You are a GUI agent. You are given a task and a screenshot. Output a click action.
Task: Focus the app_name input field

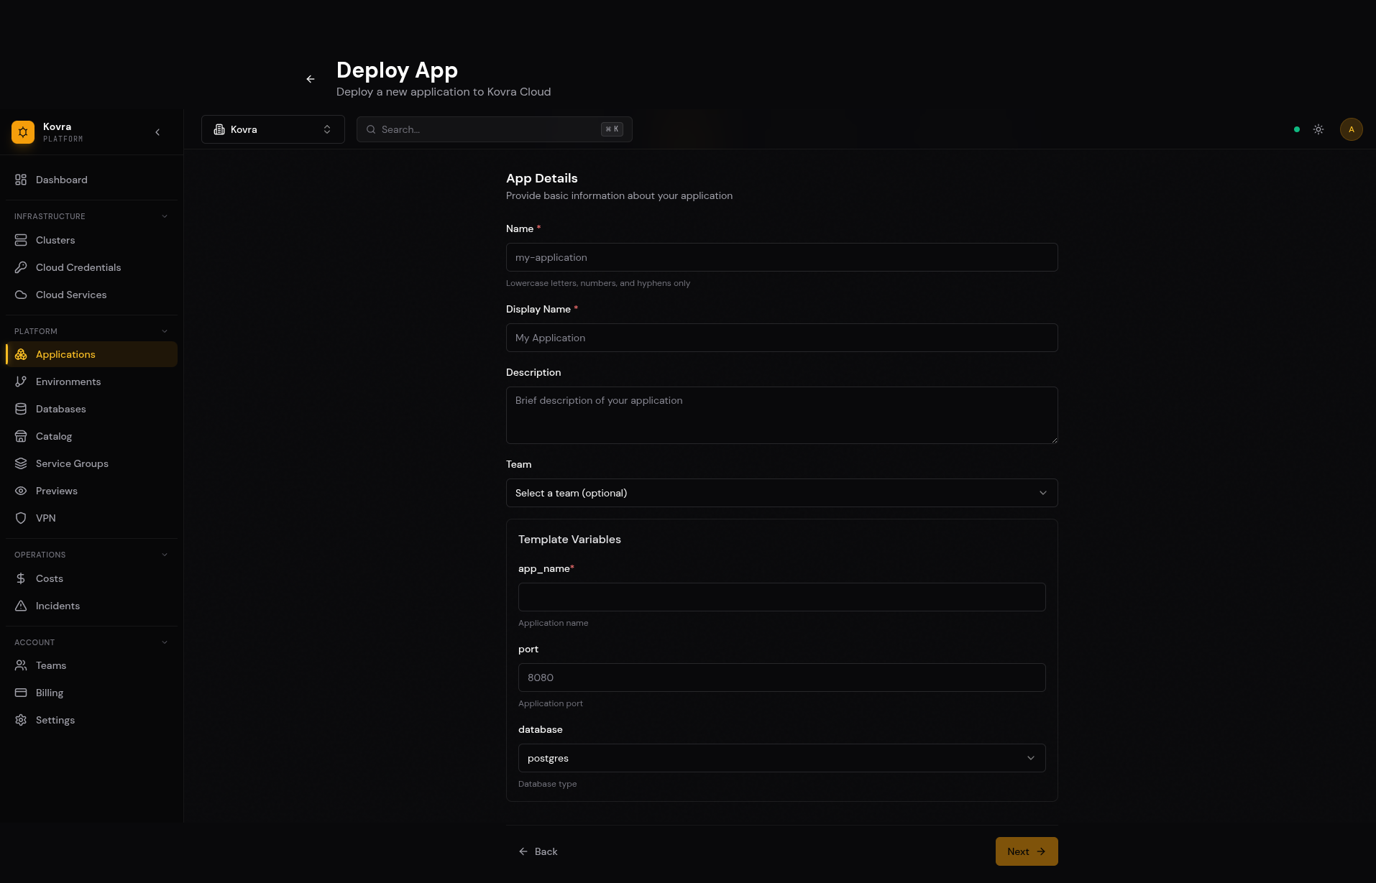(x=781, y=597)
